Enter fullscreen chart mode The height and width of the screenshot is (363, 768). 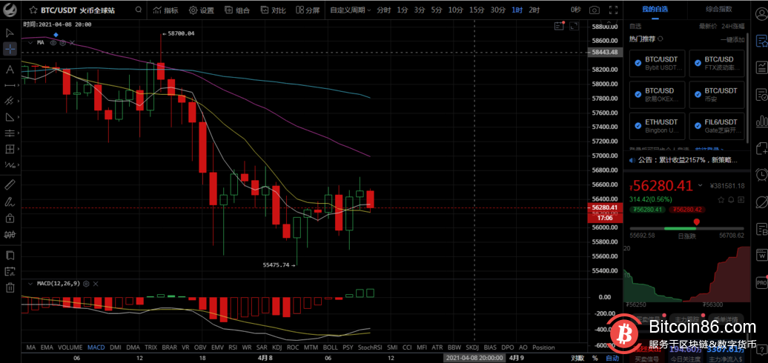pyautogui.click(x=612, y=10)
